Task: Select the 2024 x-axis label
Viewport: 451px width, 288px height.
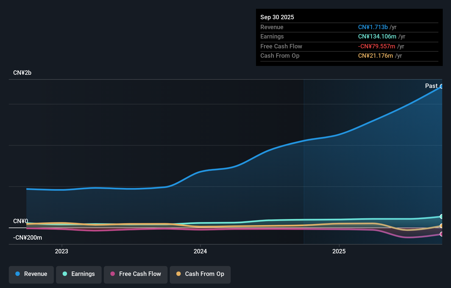Action: pyautogui.click(x=200, y=251)
